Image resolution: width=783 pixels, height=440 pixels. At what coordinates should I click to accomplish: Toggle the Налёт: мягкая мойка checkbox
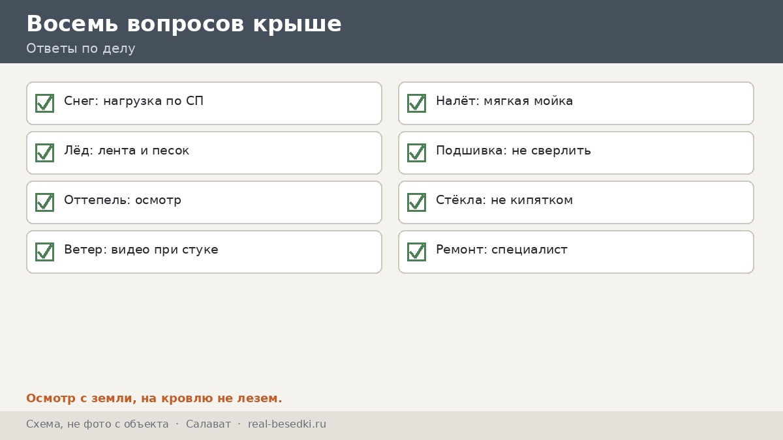pyautogui.click(x=416, y=103)
